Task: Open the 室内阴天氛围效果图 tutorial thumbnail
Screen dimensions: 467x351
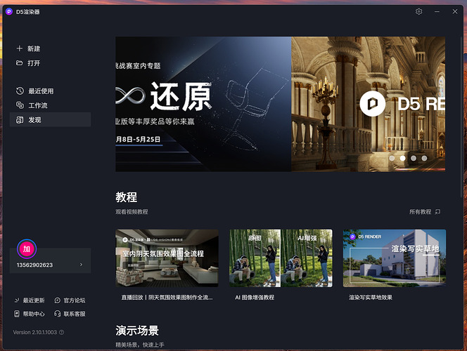Action: pos(167,258)
